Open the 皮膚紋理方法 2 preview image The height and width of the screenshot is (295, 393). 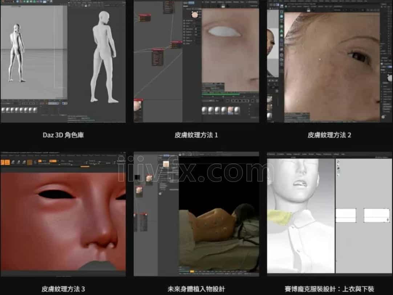click(329, 61)
